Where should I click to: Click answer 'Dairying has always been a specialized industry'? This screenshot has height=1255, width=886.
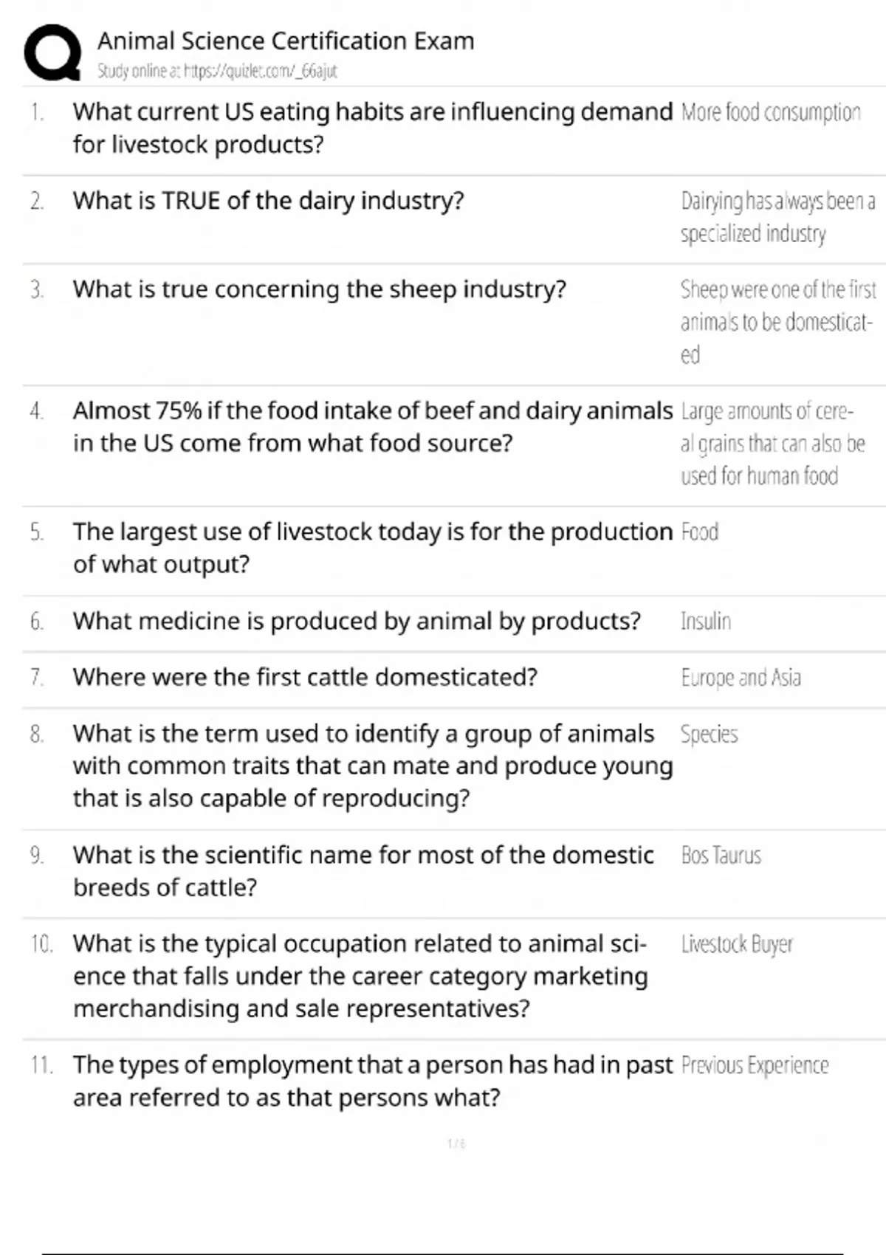coord(777,217)
